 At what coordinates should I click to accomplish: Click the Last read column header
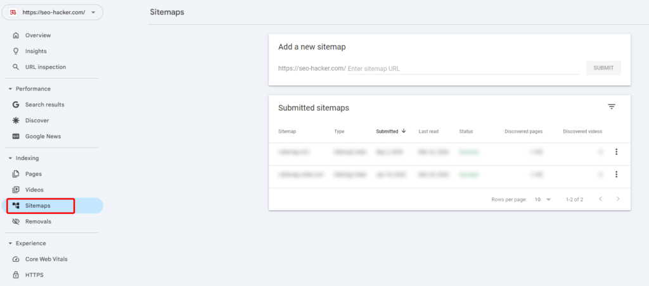pos(428,132)
